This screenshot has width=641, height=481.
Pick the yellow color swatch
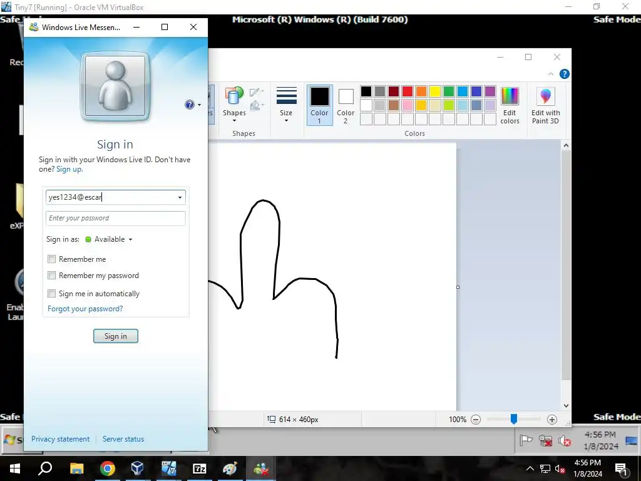point(435,91)
